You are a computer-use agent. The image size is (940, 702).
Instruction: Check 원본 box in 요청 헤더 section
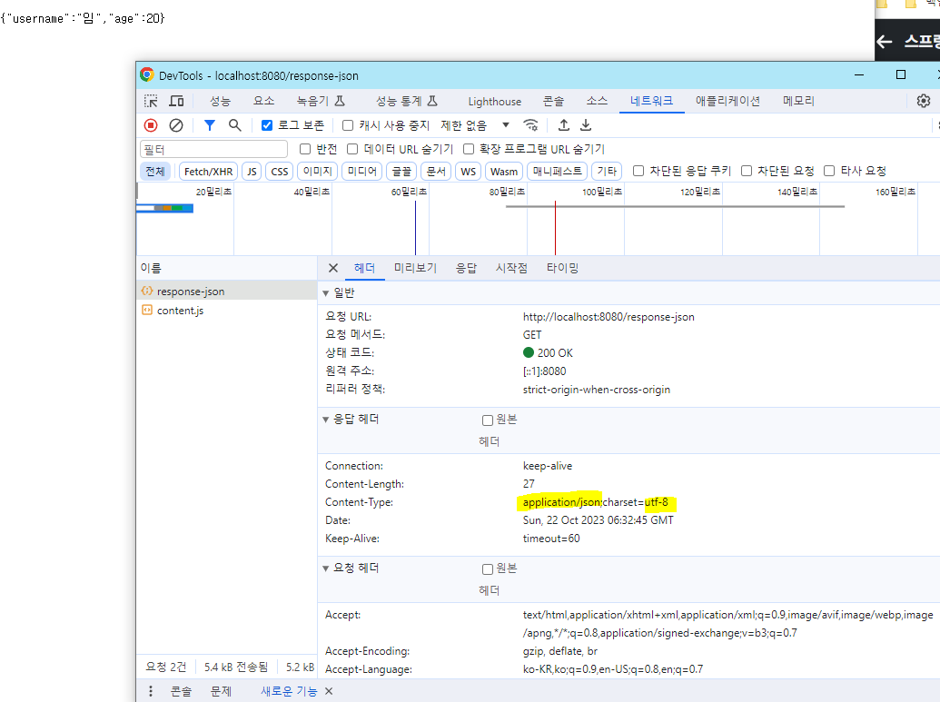click(x=488, y=569)
